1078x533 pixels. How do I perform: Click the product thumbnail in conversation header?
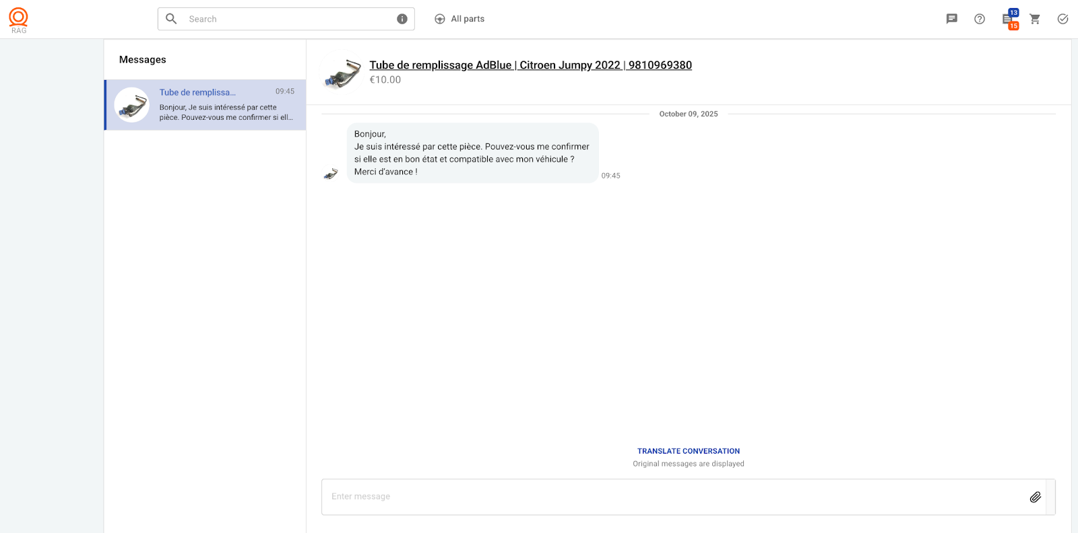[342, 72]
